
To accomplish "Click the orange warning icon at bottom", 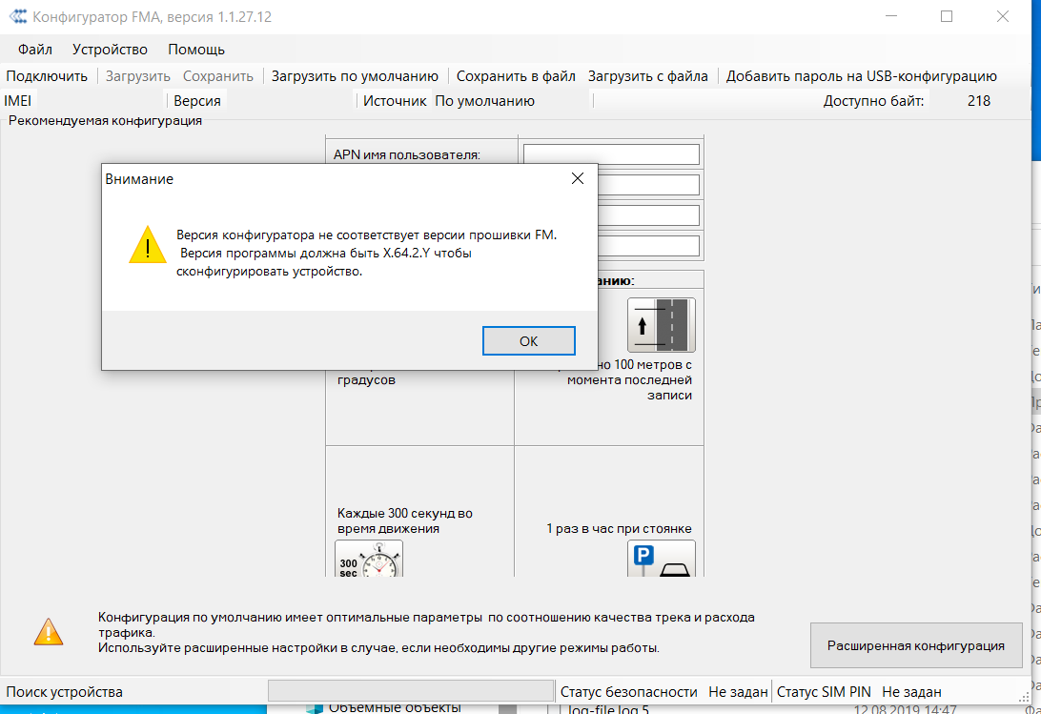I will 49,631.
